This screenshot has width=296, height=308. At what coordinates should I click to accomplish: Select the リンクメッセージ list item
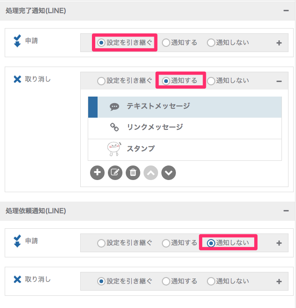[185, 128]
